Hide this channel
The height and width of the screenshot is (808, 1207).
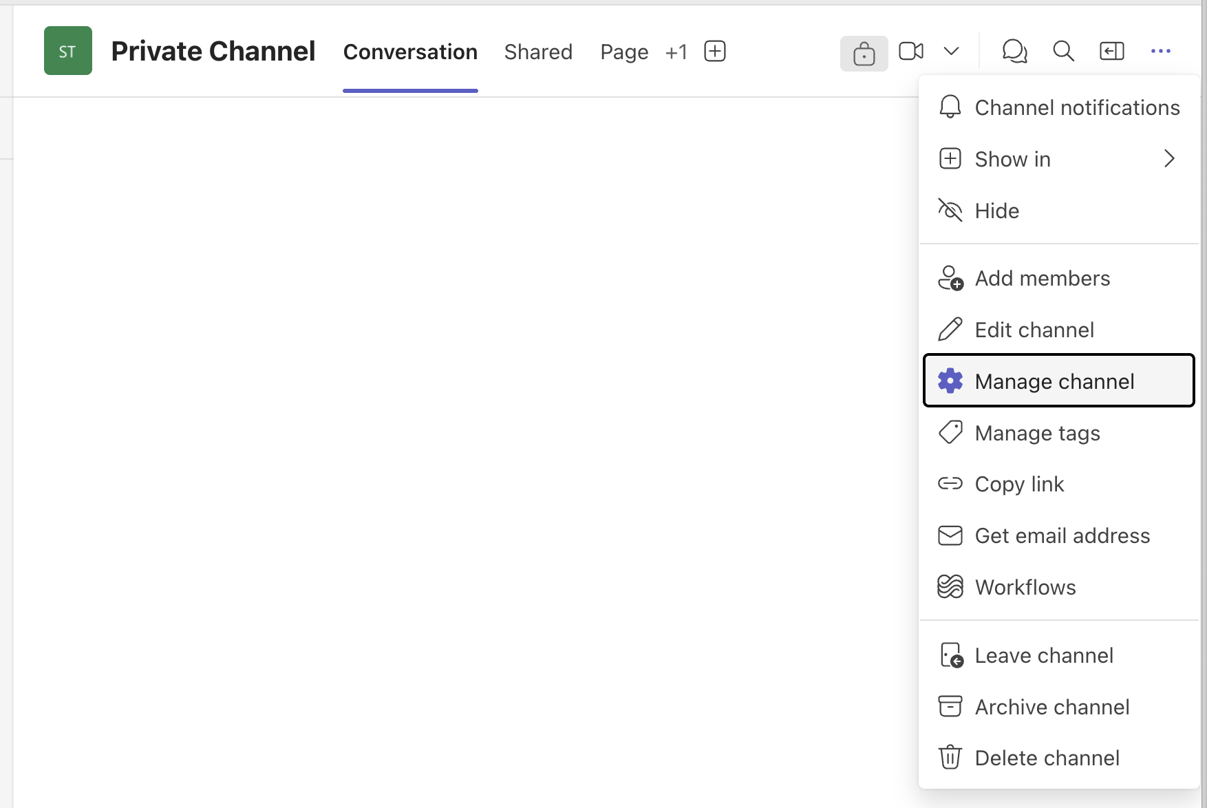pos(1059,211)
